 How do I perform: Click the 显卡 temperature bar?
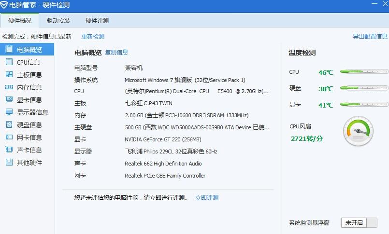click(364, 104)
